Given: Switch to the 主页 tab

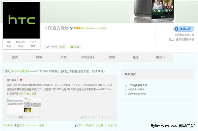Looking at the screenshot, I should pos(15,57).
